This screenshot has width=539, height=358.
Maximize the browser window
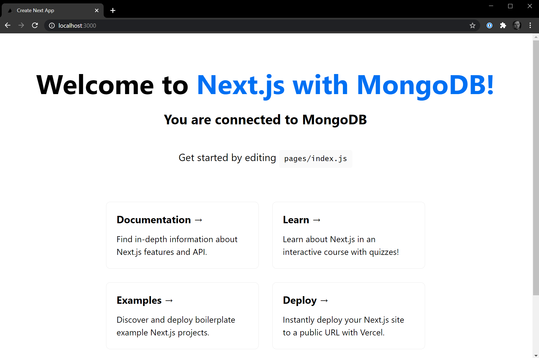coord(510,6)
